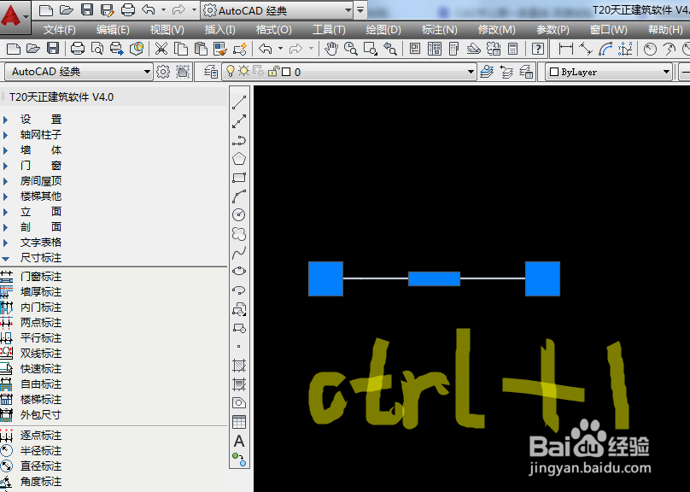Select the Circle draw tool
Viewport: 690px width, 492px height.
pos(239,214)
